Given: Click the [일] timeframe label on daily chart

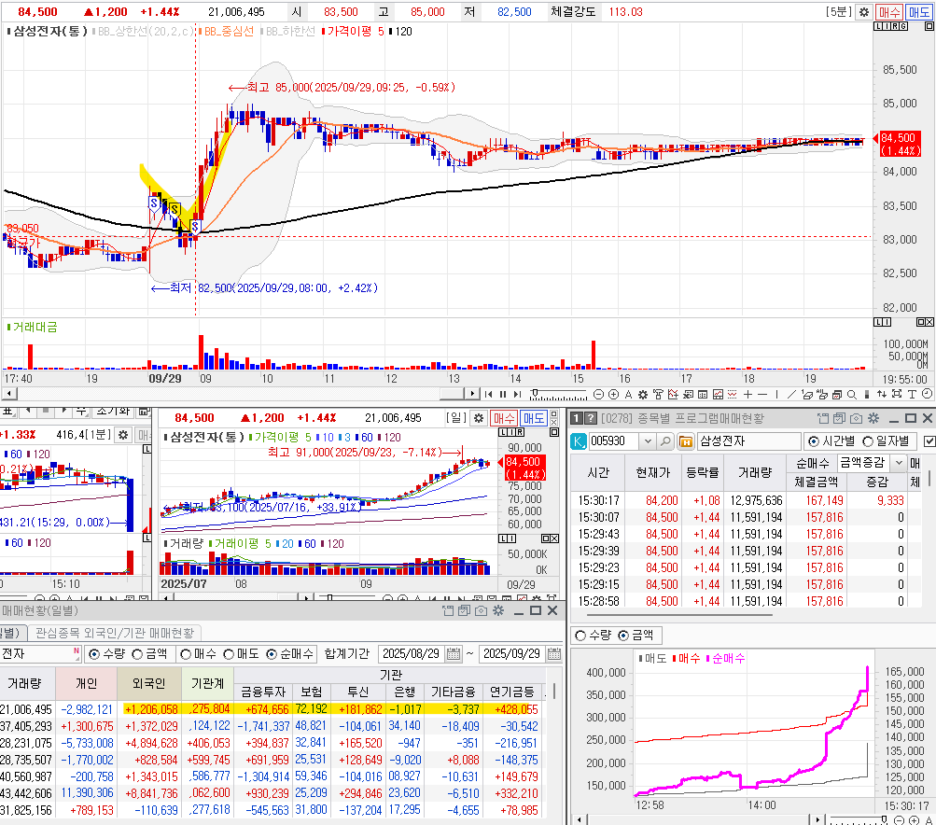Looking at the screenshot, I should 456,418.
